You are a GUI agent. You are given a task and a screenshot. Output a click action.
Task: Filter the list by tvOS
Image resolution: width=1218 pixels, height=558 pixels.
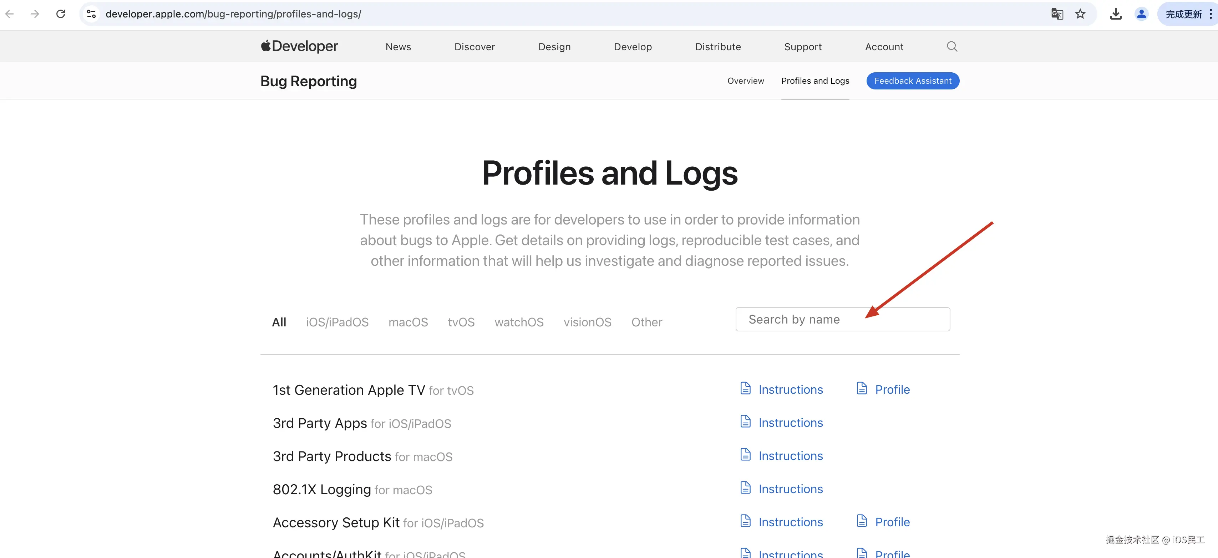tap(461, 322)
